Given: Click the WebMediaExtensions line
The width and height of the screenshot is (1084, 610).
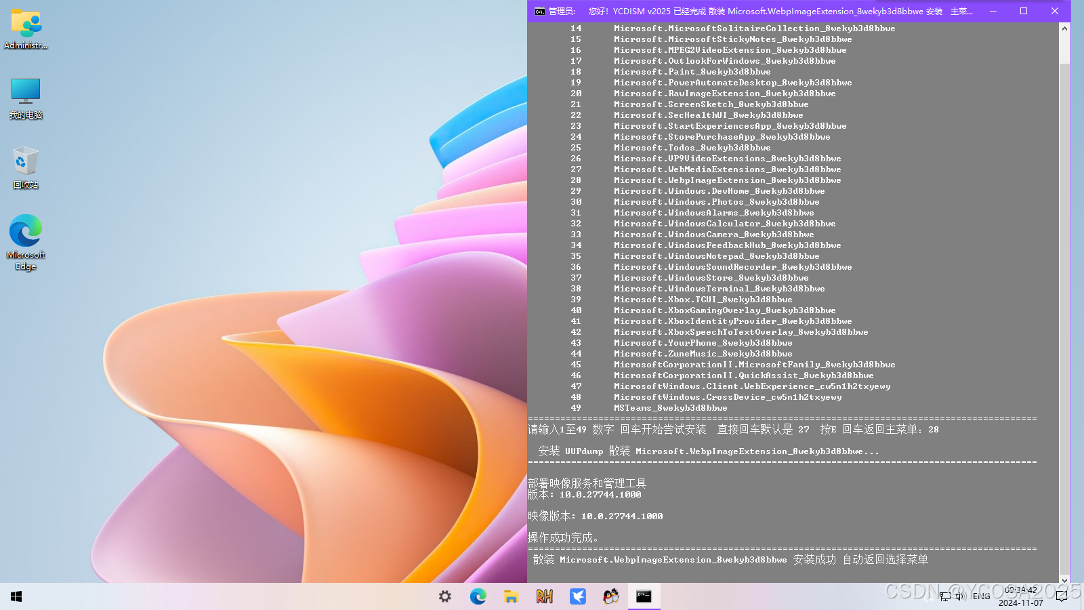Looking at the screenshot, I should (705, 169).
